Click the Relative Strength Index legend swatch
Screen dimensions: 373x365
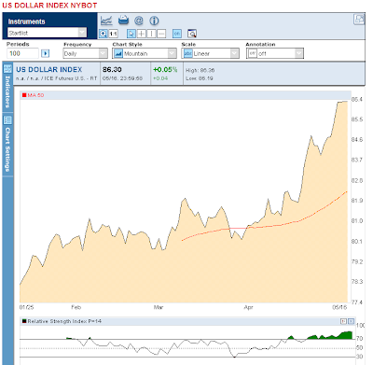pos(24,321)
